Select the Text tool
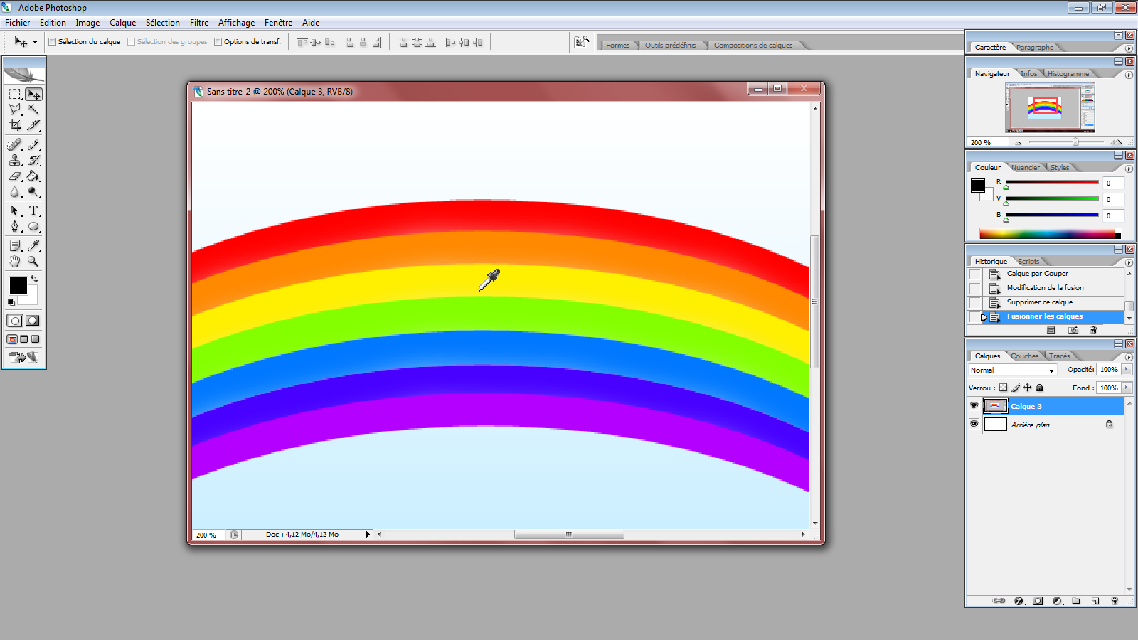Viewport: 1138px width, 640px height. pyautogui.click(x=33, y=210)
